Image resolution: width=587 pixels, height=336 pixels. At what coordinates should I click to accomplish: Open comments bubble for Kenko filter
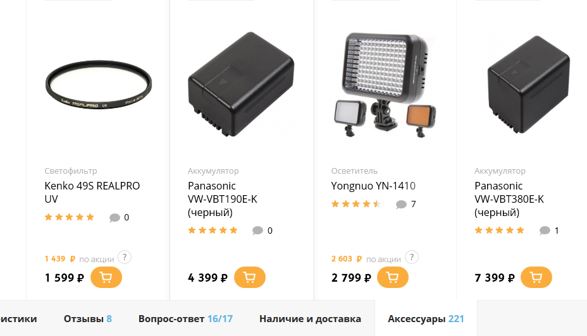click(114, 217)
